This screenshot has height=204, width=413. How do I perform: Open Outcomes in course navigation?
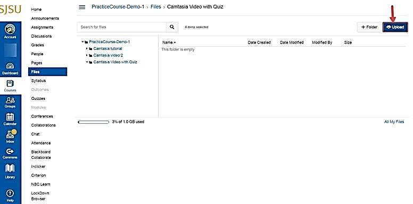[x=40, y=90]
